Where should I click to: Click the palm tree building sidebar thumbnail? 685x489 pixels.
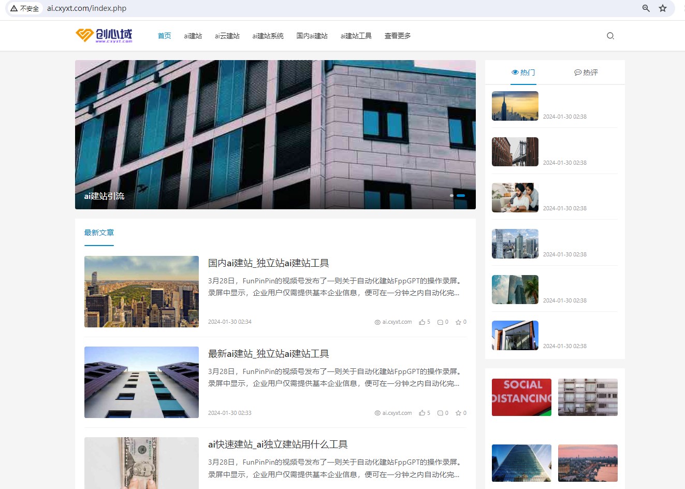(x=515, y=290)
